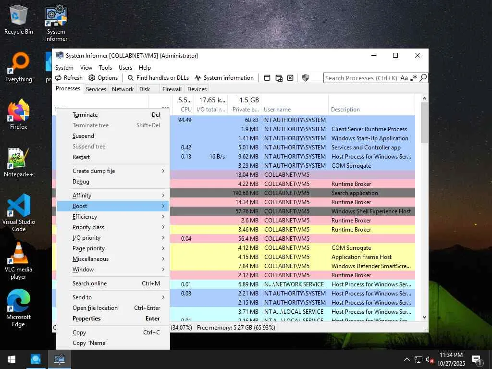Screen dimensions: 492x369
Task: Launch Visual Studio Code from desktop
Action: [19, 213]
